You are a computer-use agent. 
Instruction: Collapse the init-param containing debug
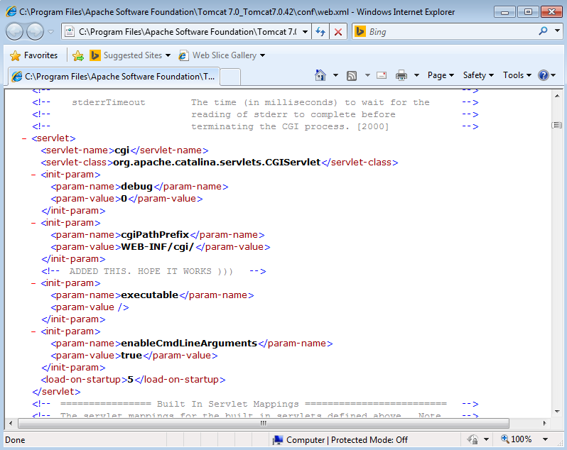(x=33, y=175)
